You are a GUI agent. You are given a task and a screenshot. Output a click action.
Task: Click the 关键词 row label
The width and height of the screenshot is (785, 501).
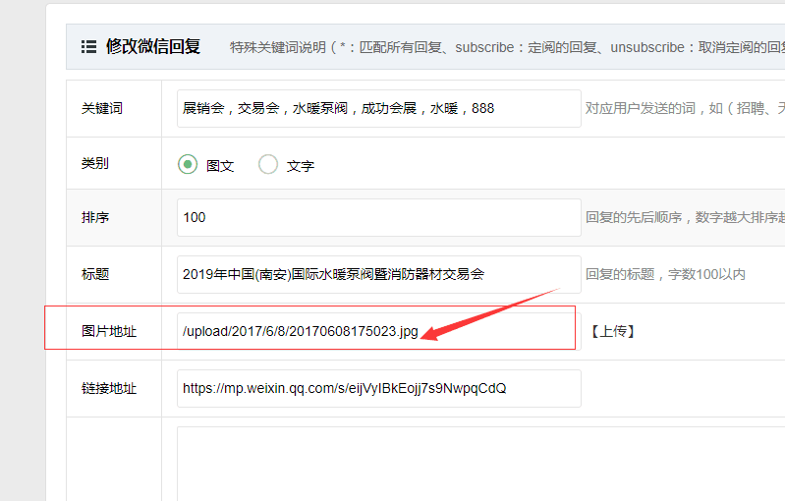point(102,109)
